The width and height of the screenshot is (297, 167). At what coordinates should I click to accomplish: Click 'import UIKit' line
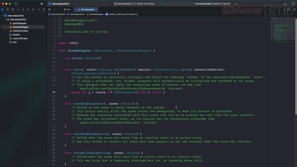[x=68, y=43]
